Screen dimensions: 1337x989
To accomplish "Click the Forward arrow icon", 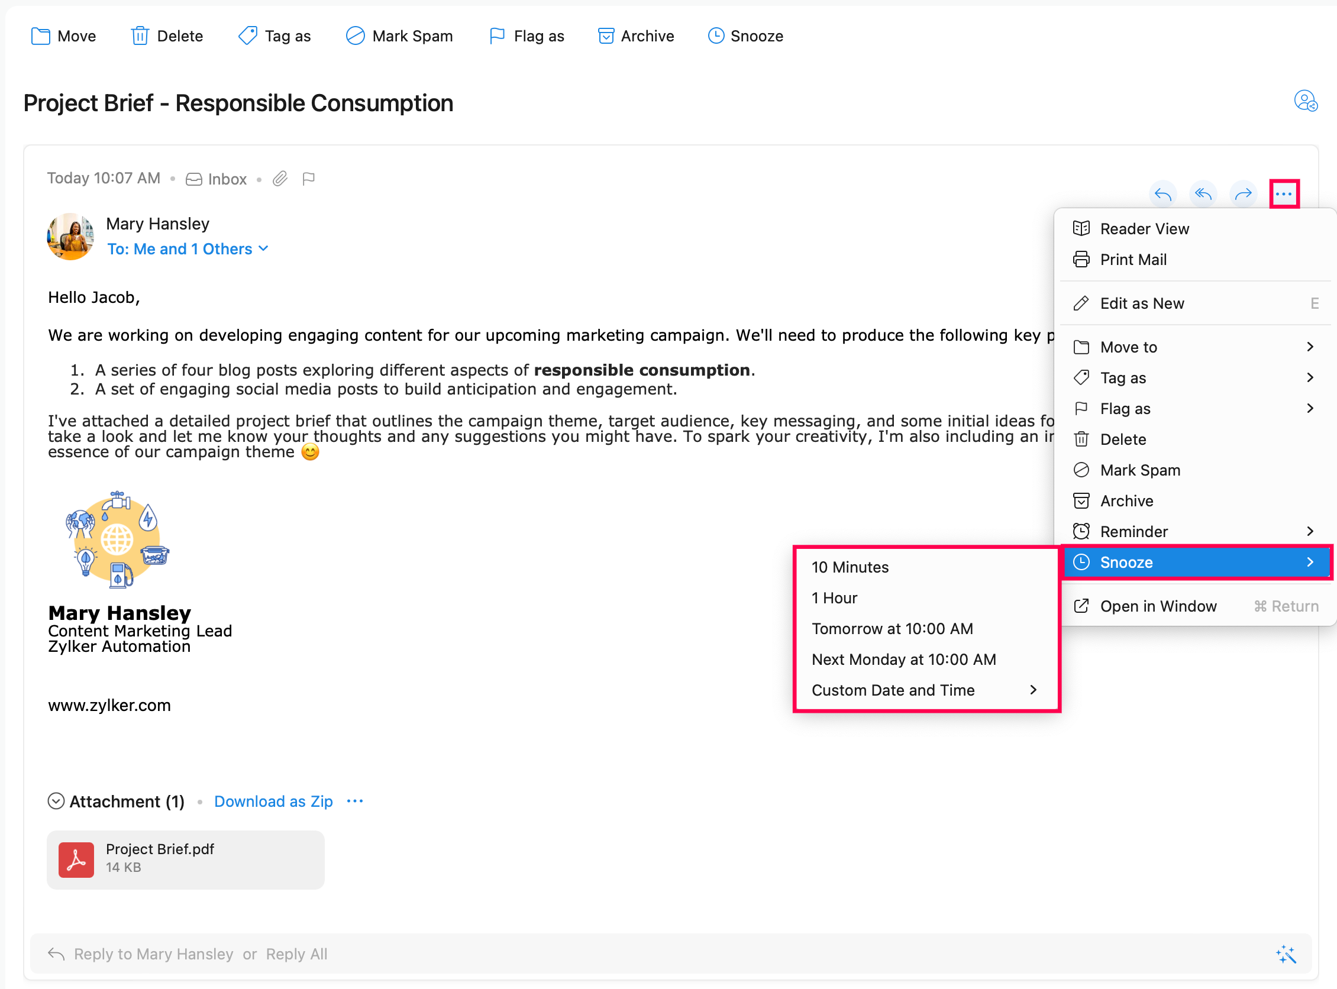I will pyautogui.click(x=1243, y=194).
